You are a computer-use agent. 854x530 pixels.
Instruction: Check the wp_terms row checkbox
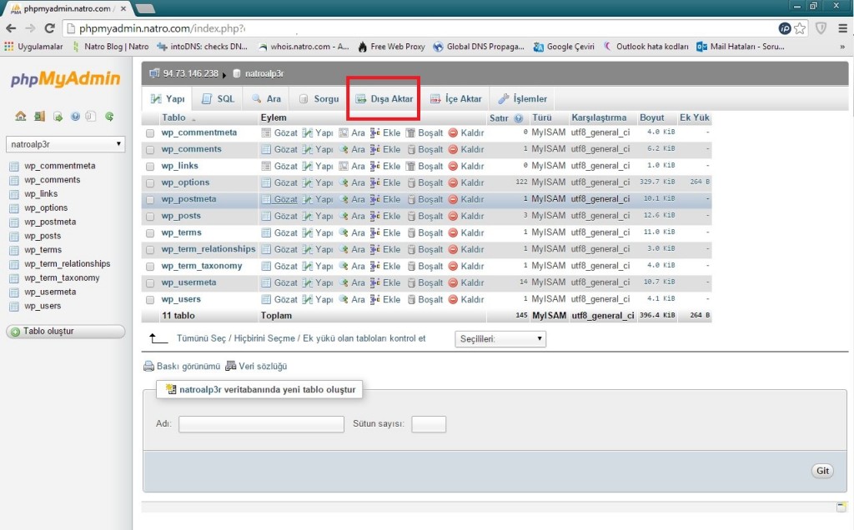150,233
